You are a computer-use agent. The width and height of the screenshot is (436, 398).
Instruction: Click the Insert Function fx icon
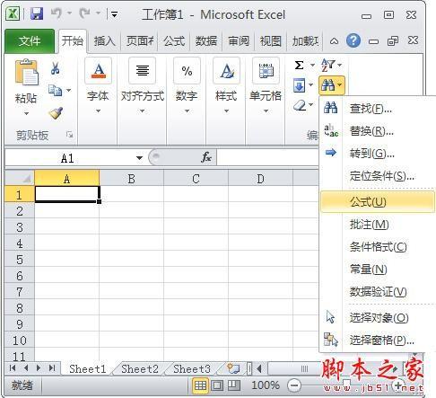(x=206, y=156)
